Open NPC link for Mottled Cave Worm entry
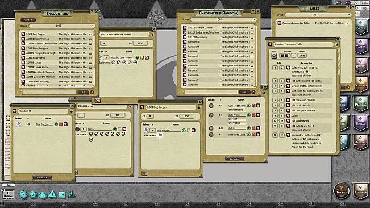This screenshot has width=370, height=208. (x=147, y=57)
